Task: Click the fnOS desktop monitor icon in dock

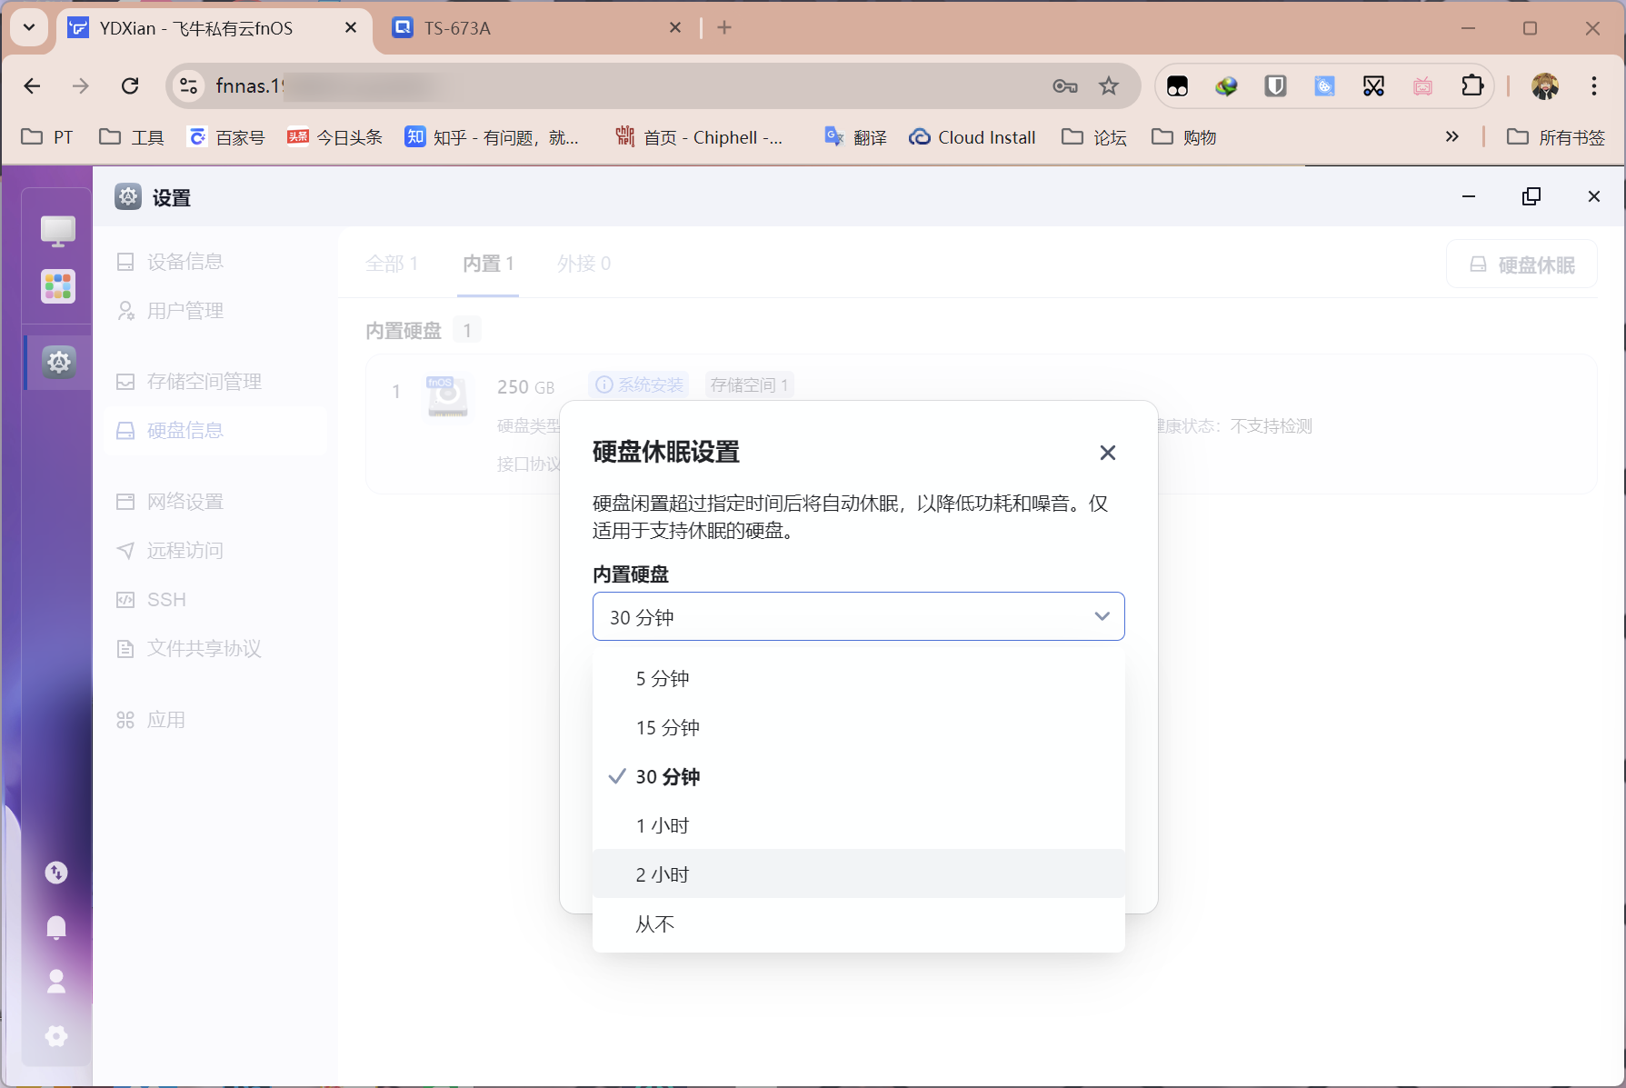Action: [x=57, y=231]
